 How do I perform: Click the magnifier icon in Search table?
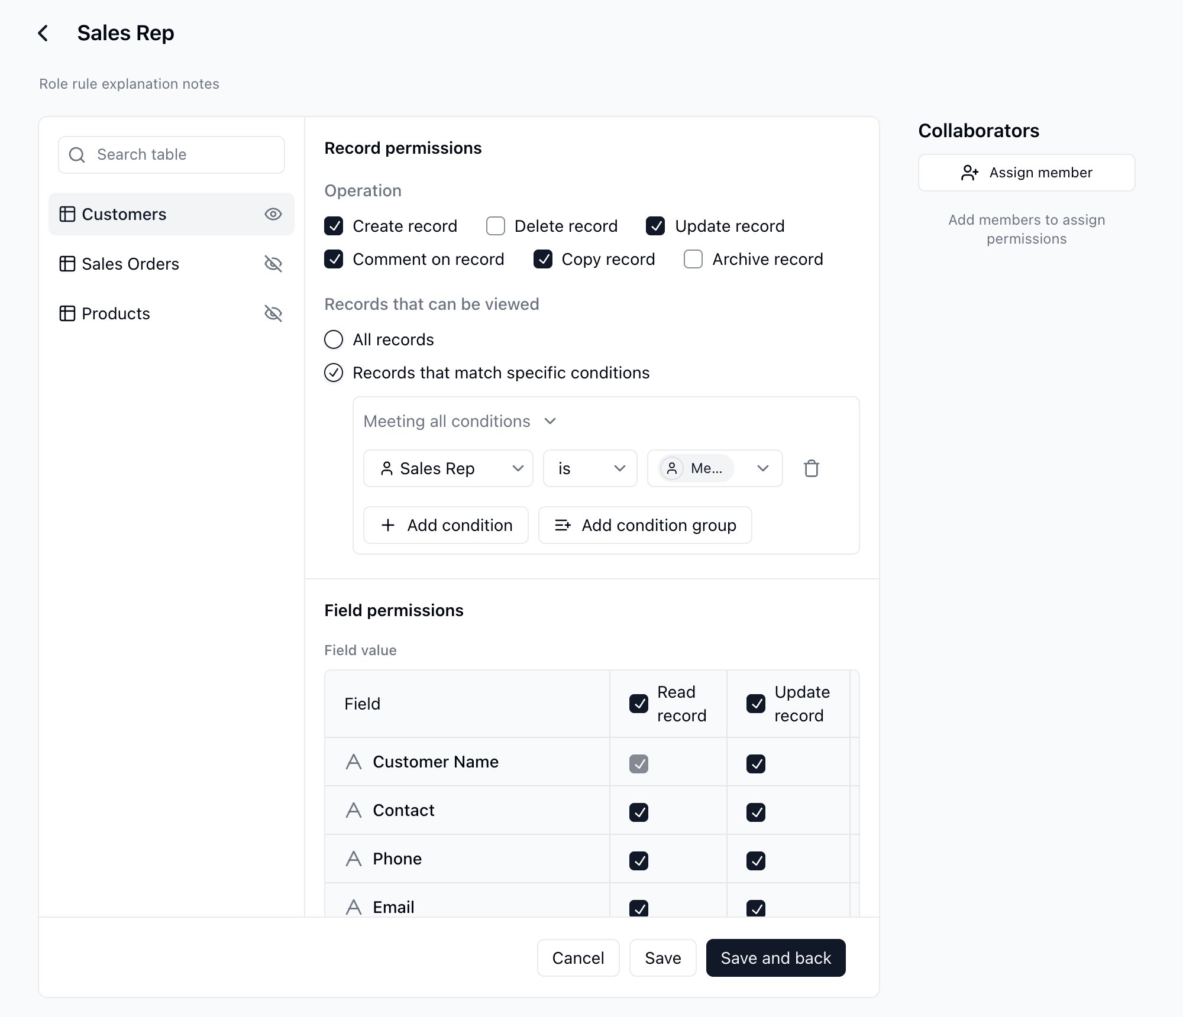(x=77, y=155)
